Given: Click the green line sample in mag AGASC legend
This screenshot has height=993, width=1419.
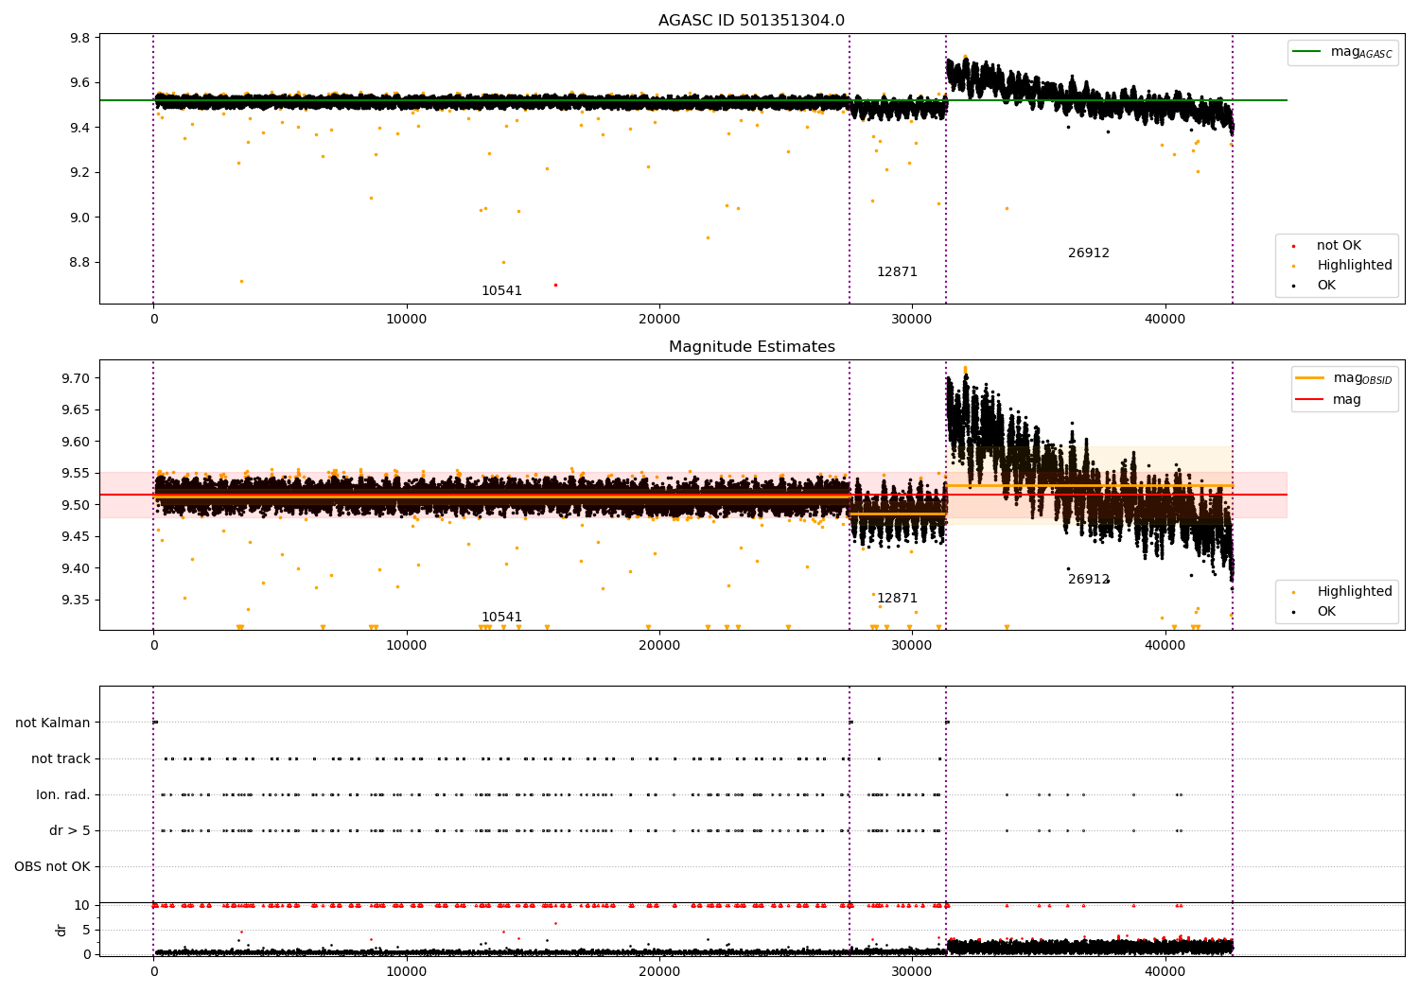Looking at the screenshot, I should (1307, 52).
